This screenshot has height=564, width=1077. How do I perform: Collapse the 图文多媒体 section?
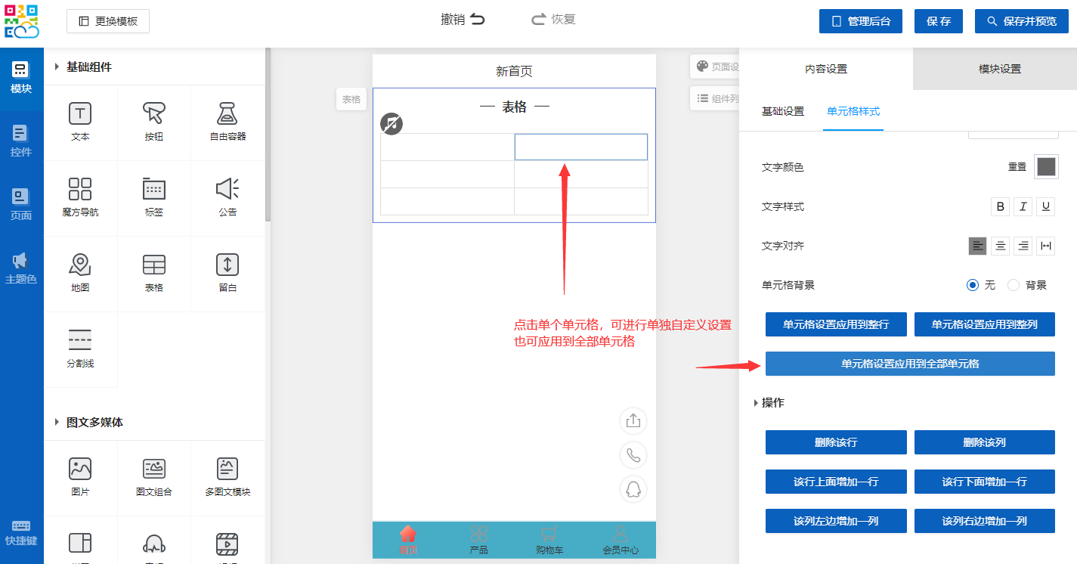(57, 423)
